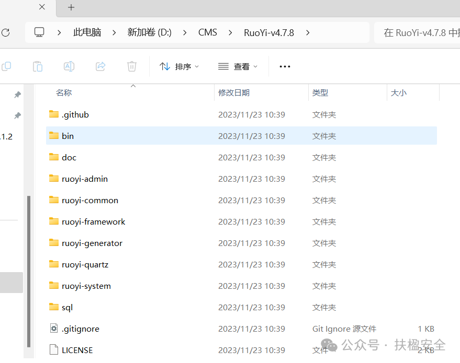Click the ruoyi-common folder icon
Viewport: 460px width, 363px height.
click(54, 200)
